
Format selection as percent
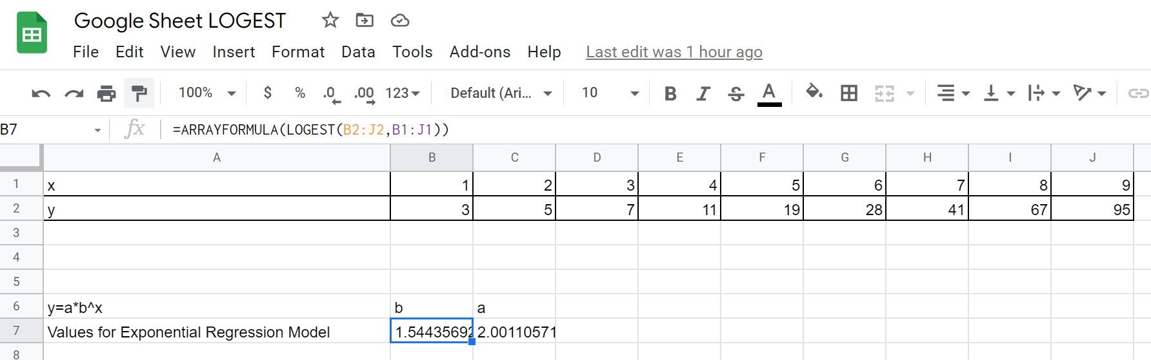pos(300,93)
